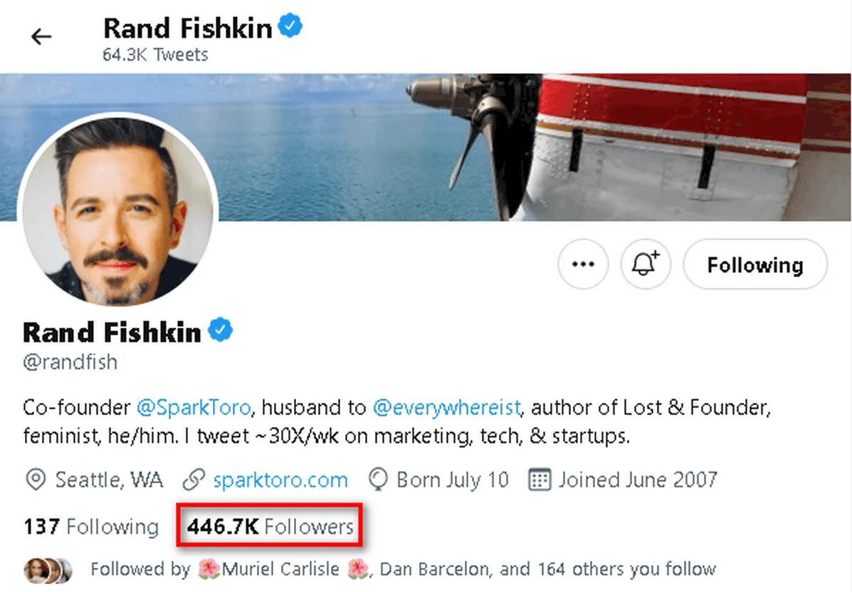Click the link chain icon
852x592 pixels.
(194, 480)
